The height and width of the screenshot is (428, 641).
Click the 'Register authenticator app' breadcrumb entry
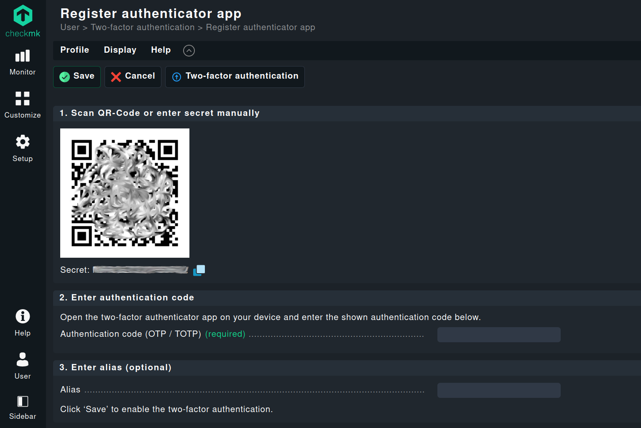[260, 27]
